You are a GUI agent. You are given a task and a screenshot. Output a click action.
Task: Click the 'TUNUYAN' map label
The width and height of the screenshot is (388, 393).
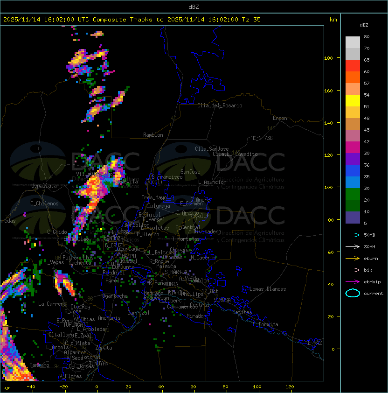click(x=99, y=364)
